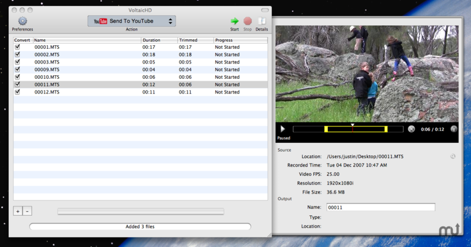
Task: Click the overall progress bar
Action: coord(141,211)
